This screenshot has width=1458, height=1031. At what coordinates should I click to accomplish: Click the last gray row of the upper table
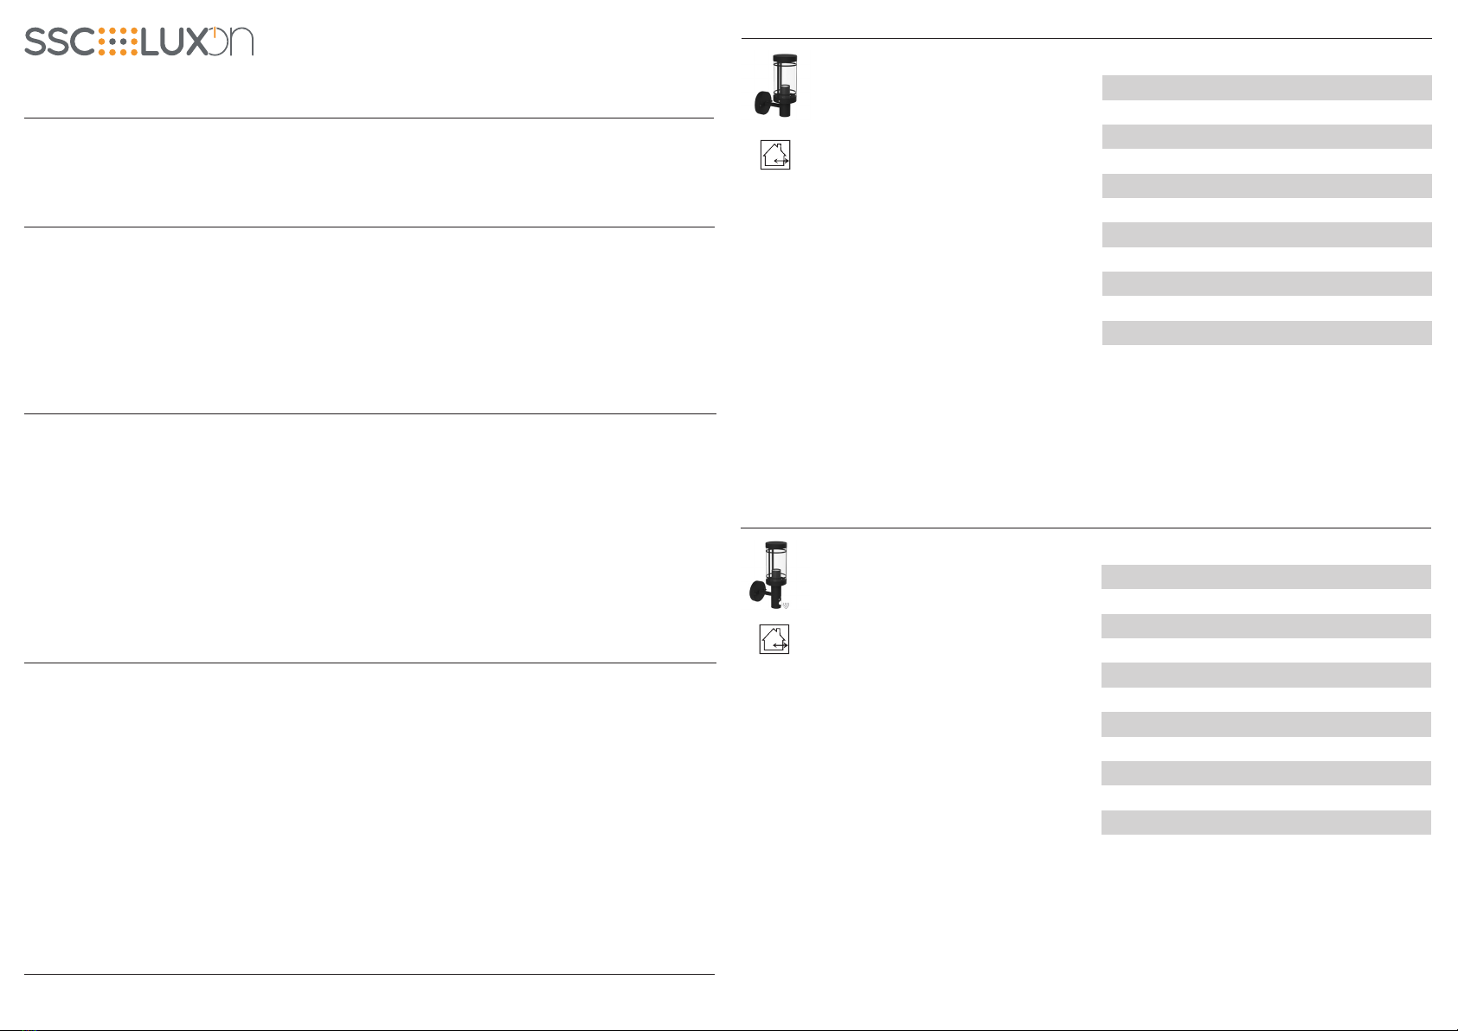click(x=1267, y=333)
